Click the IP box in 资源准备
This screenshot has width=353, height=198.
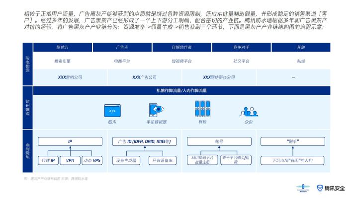(70, 141)
